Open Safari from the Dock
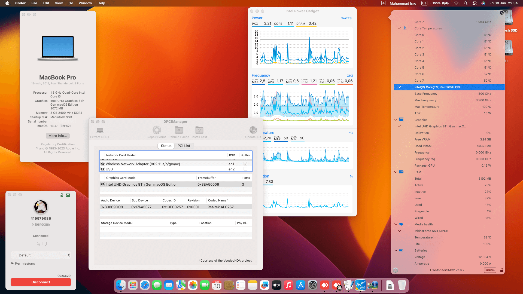This screenshot has height=294, width=523. [x=145, y=285]
